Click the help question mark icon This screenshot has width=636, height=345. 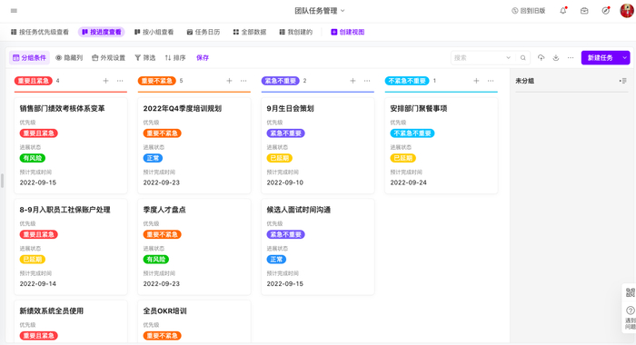630,310
